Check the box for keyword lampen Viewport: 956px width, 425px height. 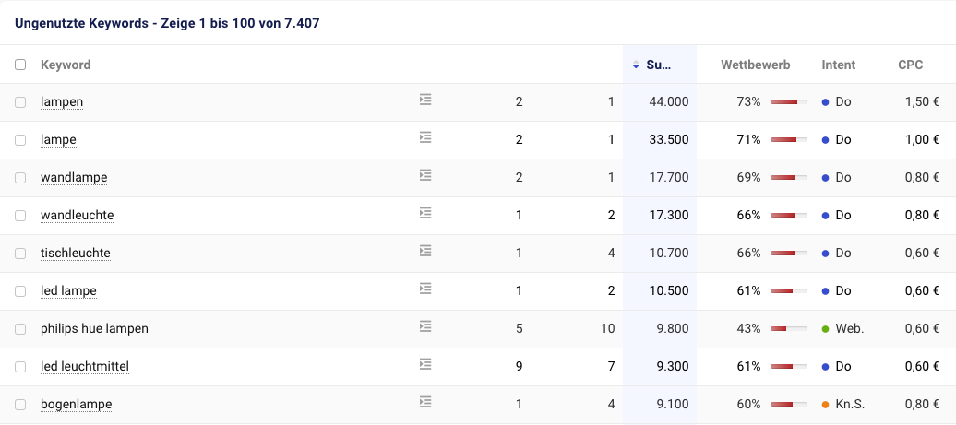(20, 101)
